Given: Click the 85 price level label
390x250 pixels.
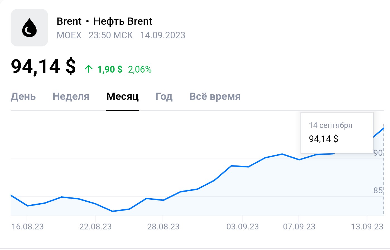Looking at the screenshot, I should pyautogui.click(x=378, y=190).
